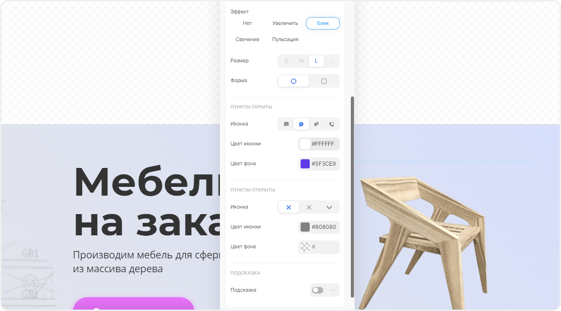Open Подсказка extra options (…)
The height and width of the screenshot is (311, 561).
coord(333,290)
